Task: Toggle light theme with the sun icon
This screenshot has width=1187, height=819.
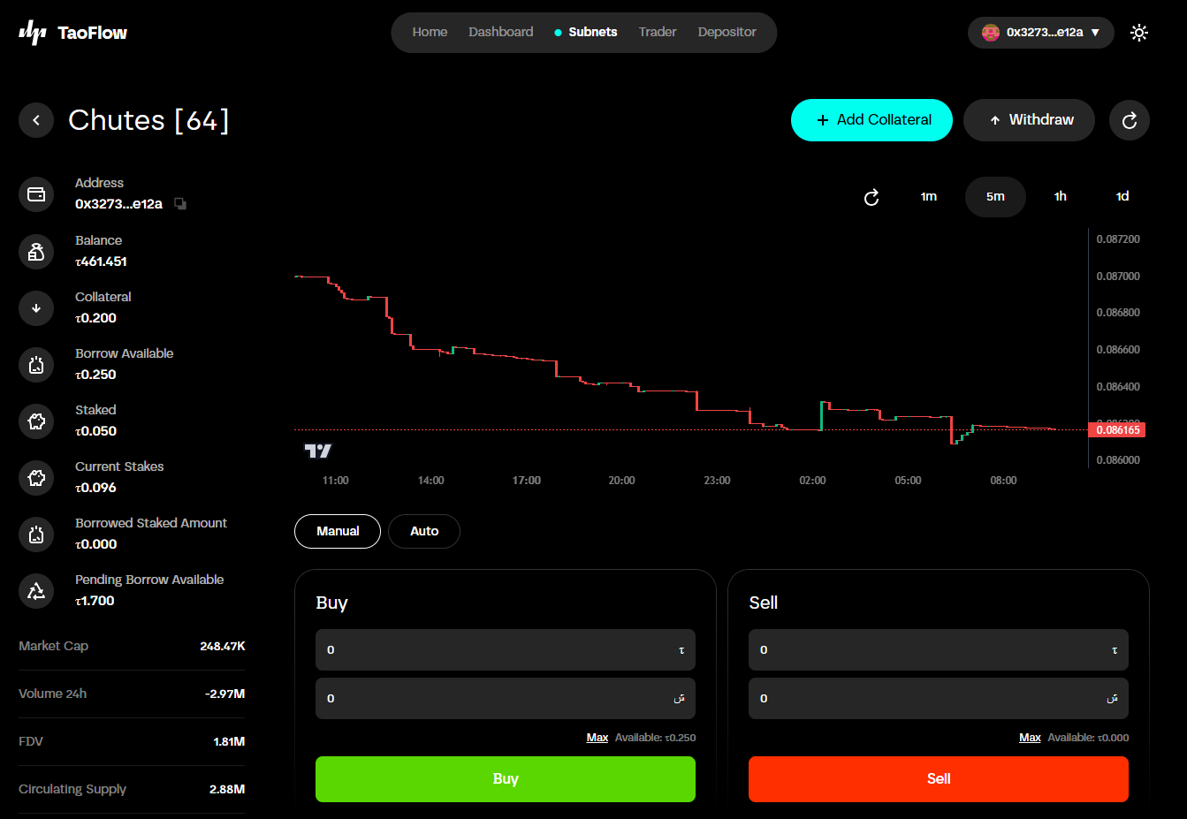Action: coord(1139,32)
